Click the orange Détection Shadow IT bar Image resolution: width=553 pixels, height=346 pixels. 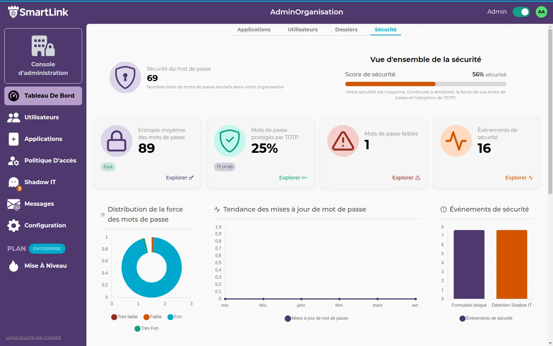coord(512,265)
